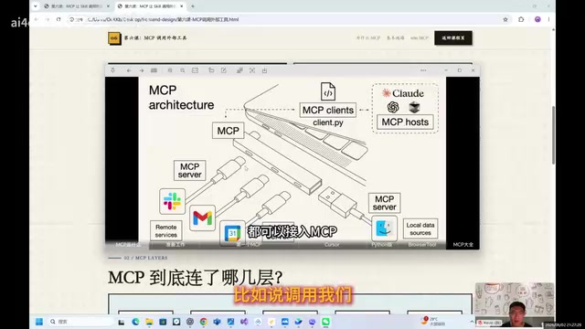585x329 pixels.
Task: Open the purple browser profile avatar
Action: 537,19
